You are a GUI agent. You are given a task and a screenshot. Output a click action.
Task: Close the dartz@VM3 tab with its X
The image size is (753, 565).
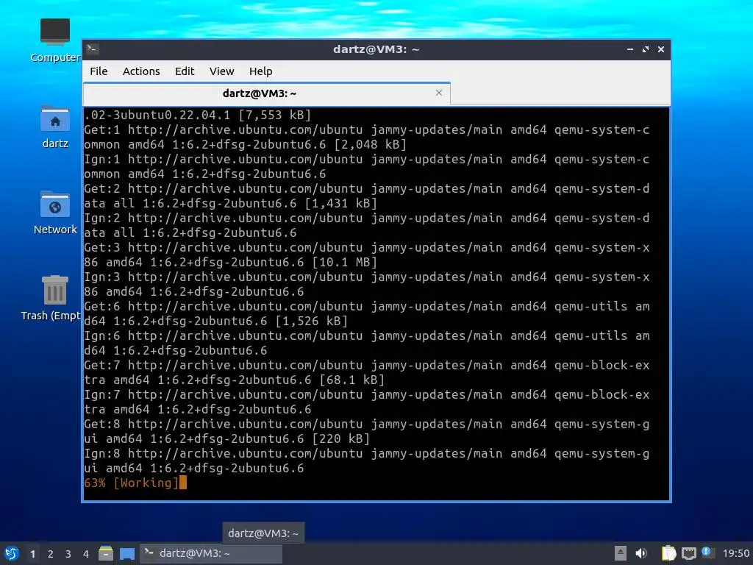pos(438,93)
